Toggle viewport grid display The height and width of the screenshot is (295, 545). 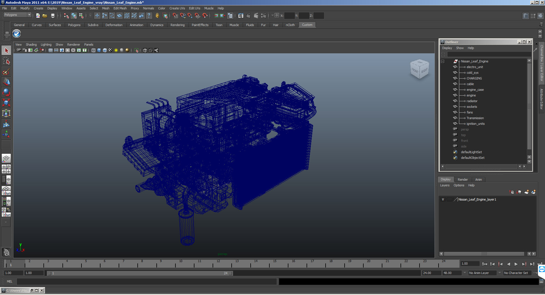coord(51,50)
